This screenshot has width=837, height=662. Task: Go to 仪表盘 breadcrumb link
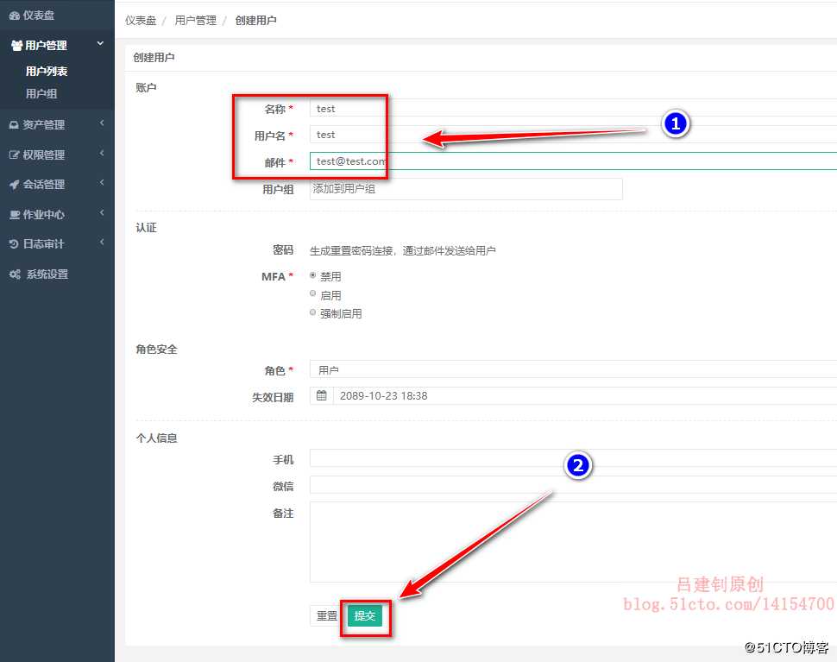[x=141, y=21]
